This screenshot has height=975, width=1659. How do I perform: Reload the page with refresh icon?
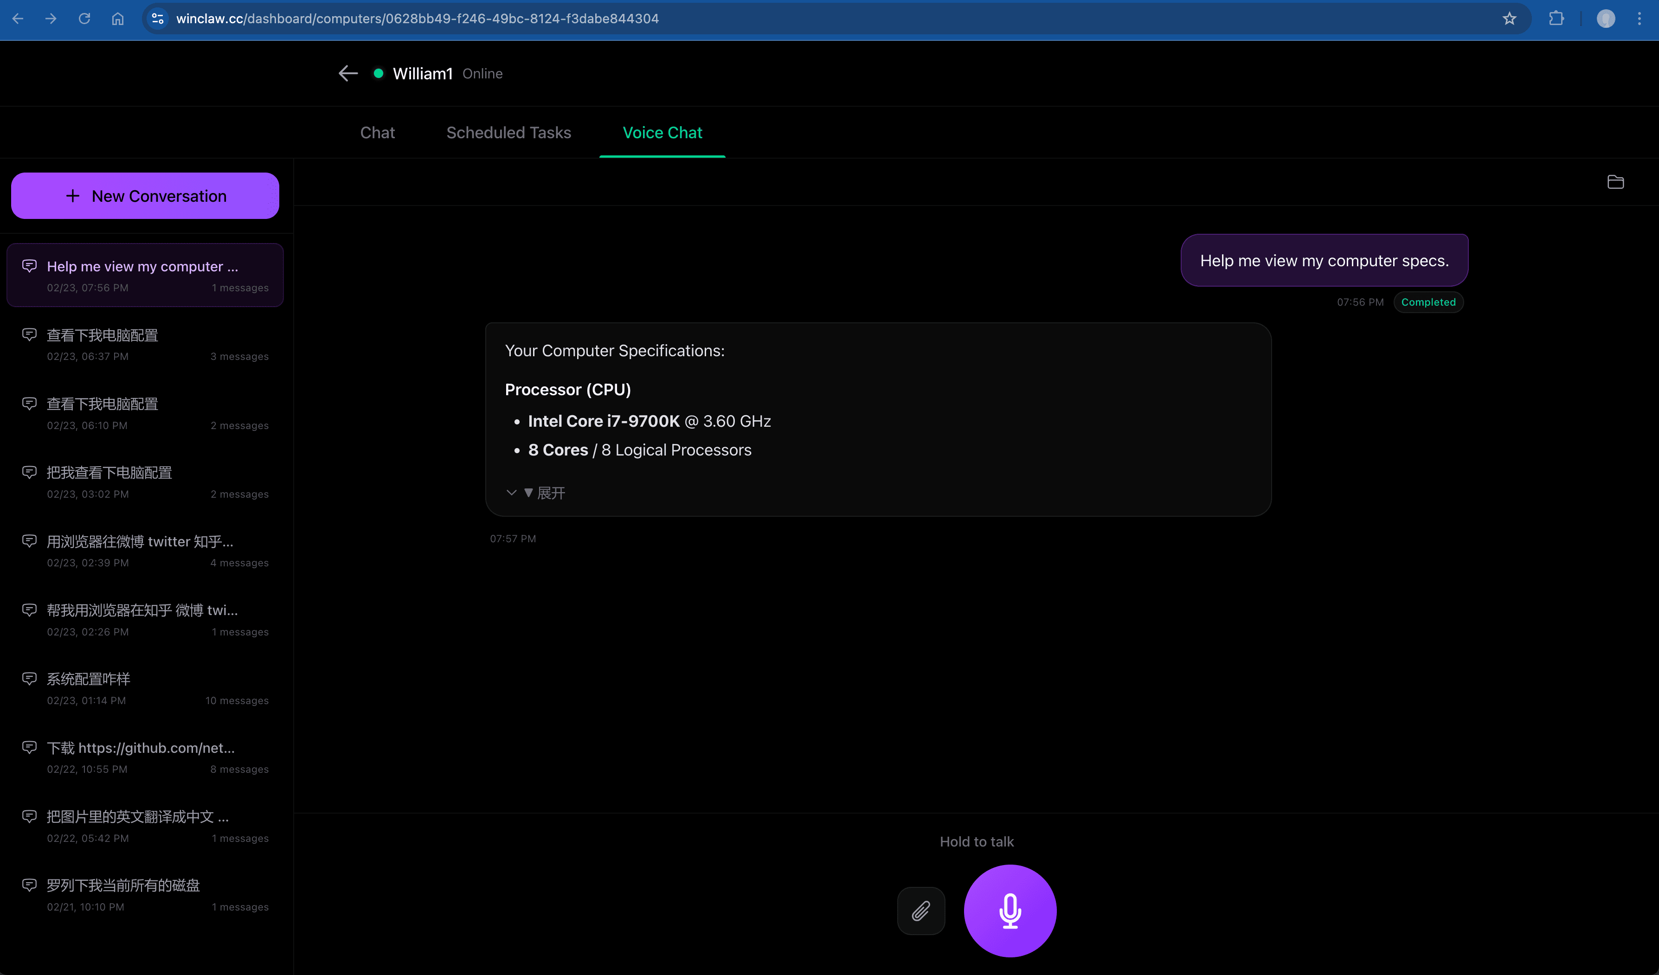tap(84, 19)
